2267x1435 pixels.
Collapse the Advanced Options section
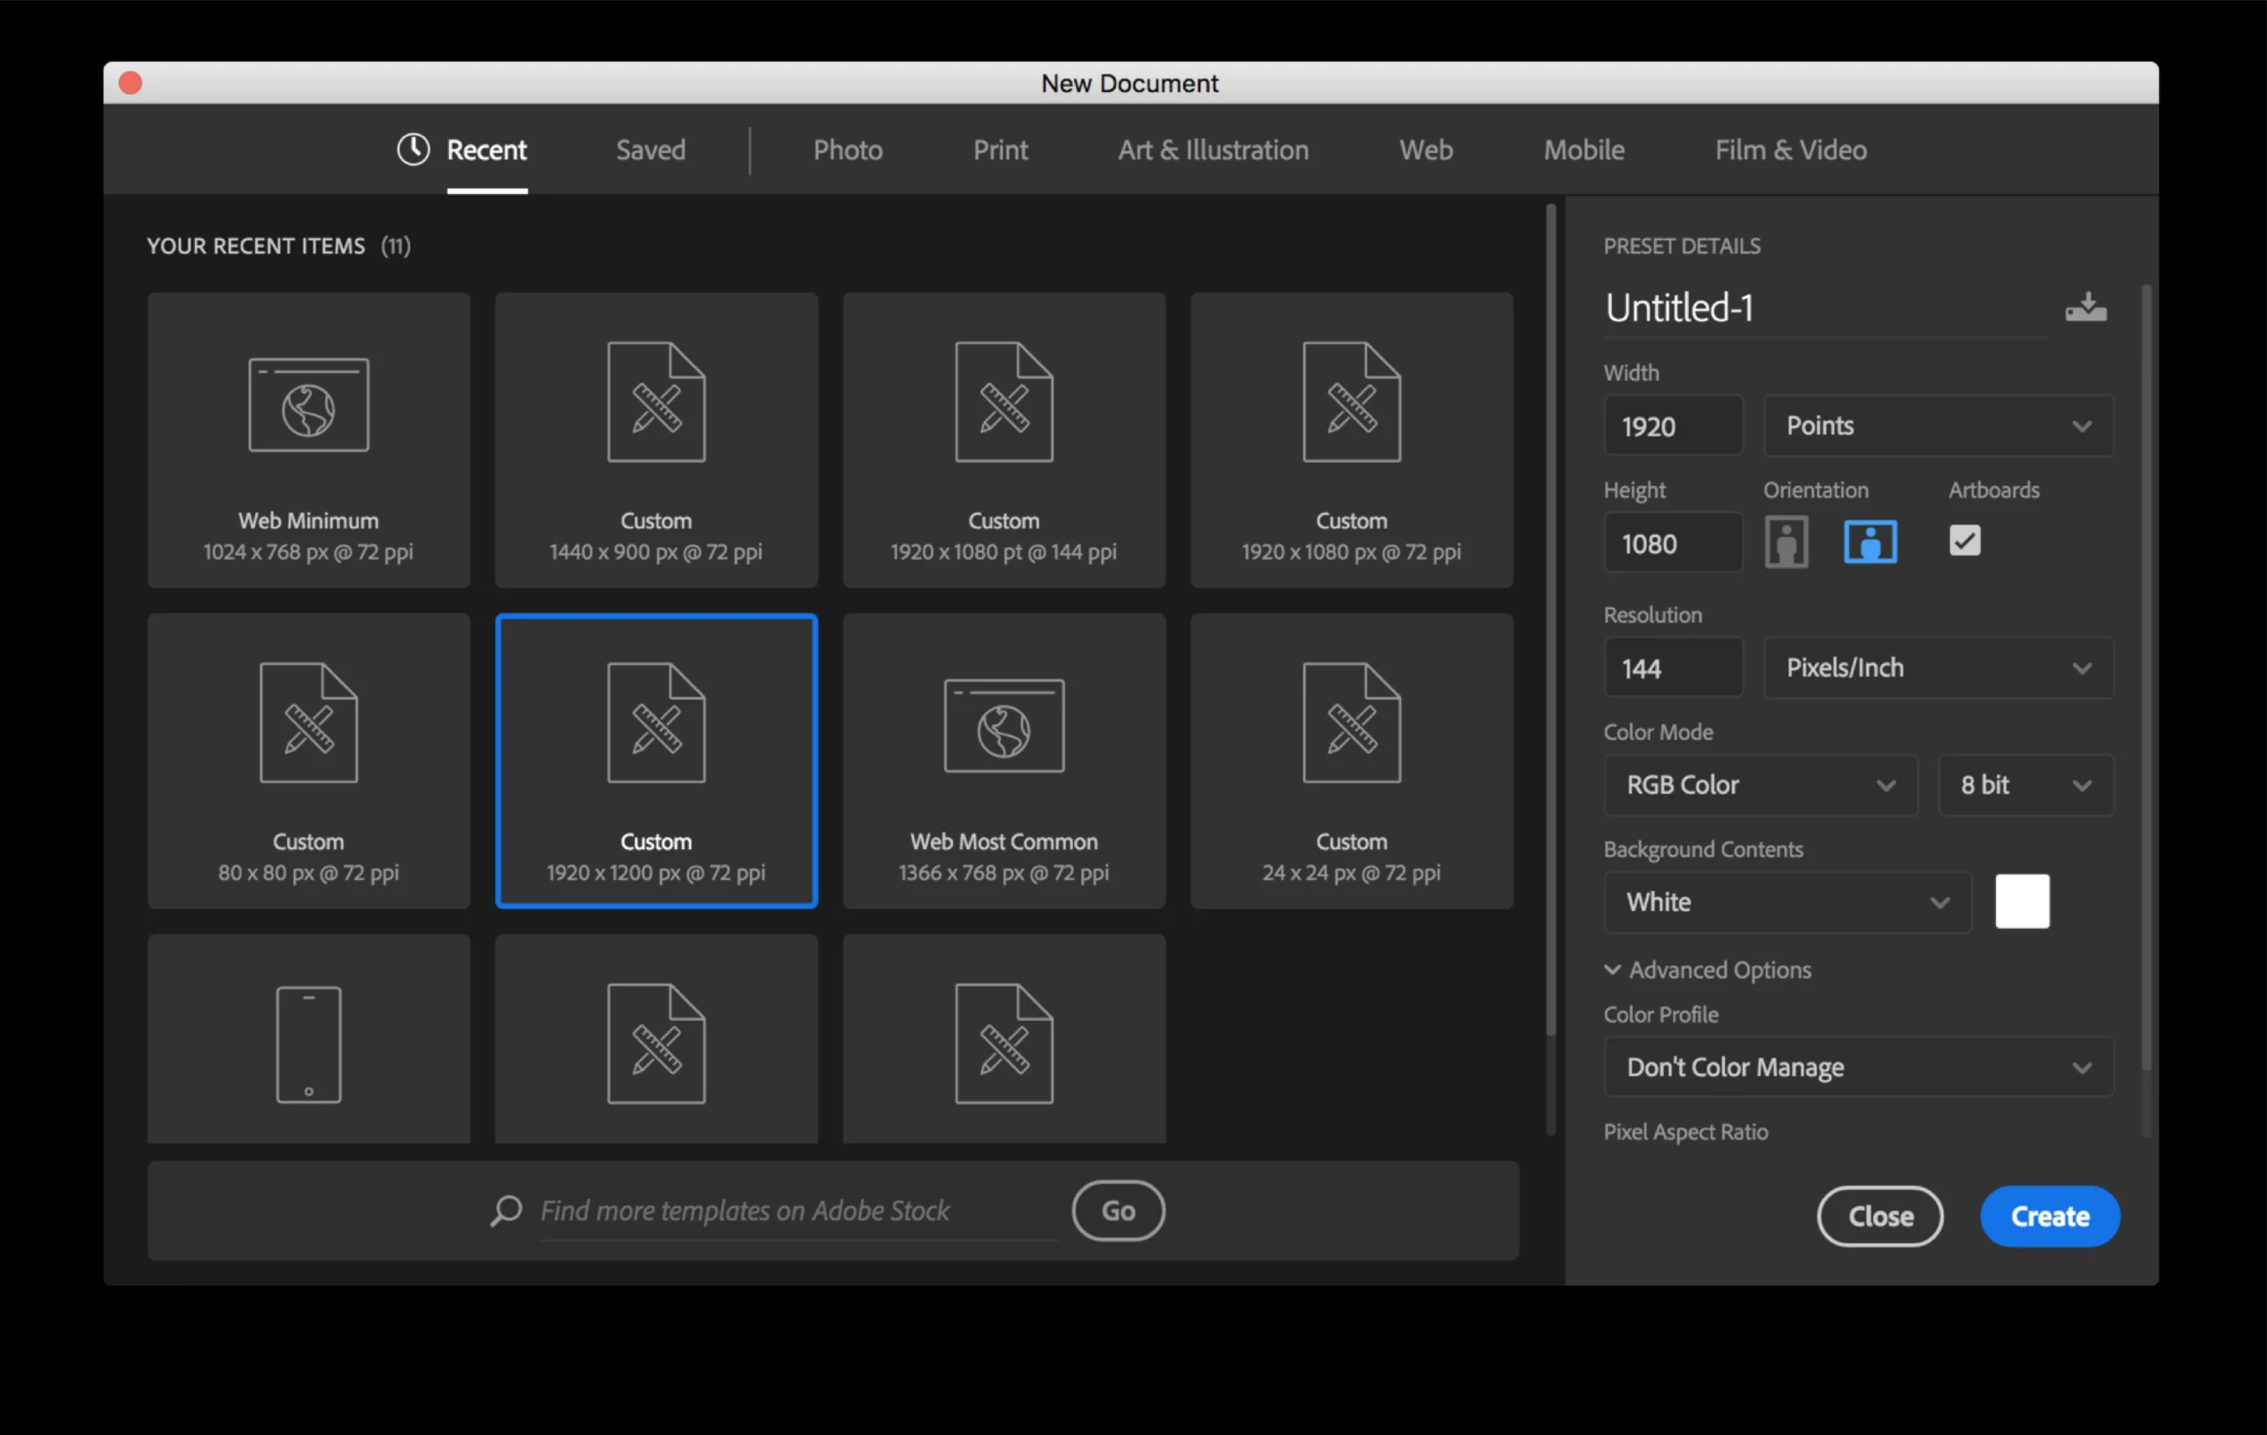[x=1706, y=969]
